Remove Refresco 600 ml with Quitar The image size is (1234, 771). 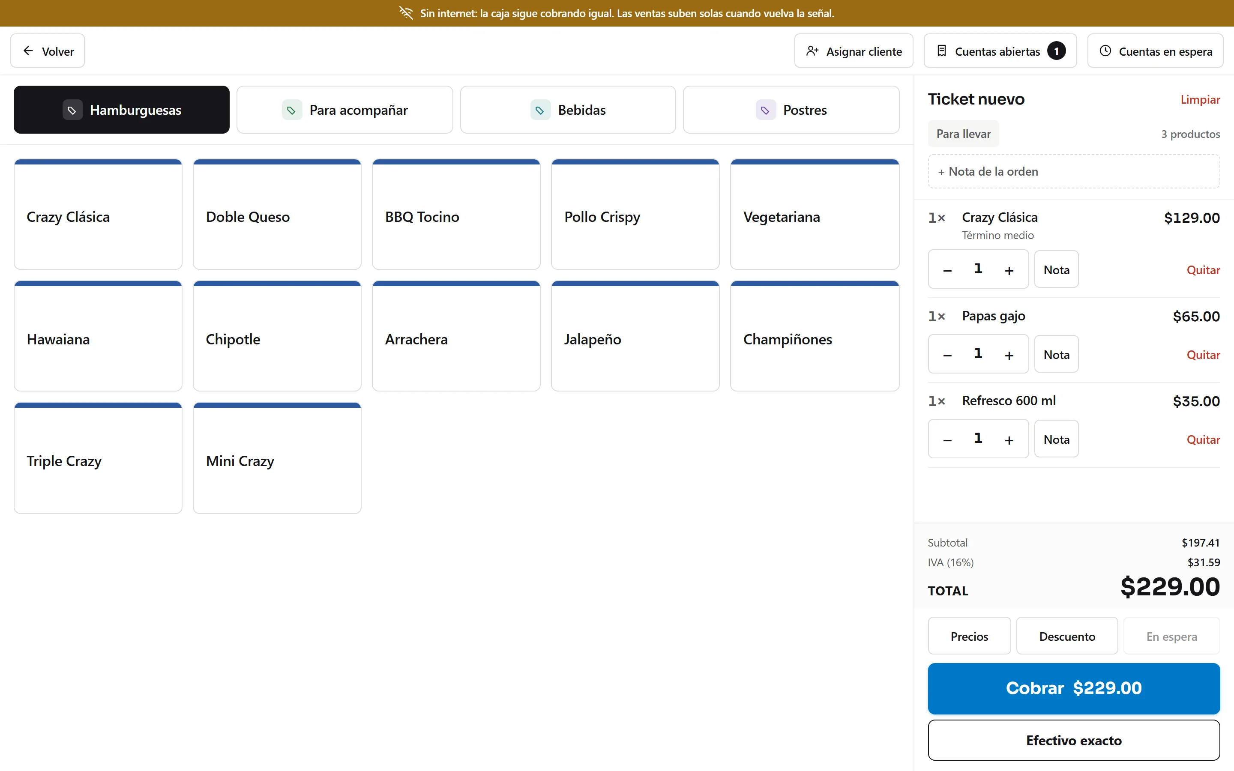click(1203, 439)
